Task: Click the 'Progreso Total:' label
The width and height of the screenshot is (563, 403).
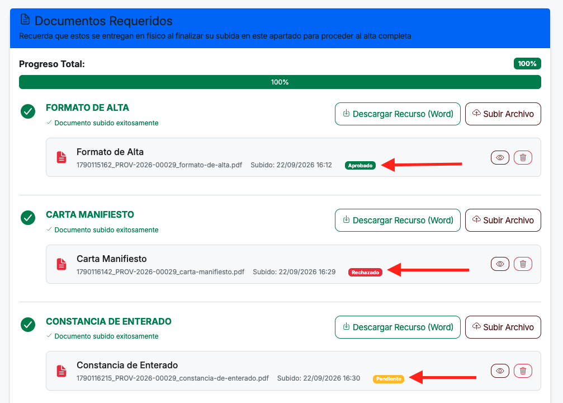Action: (51, 64)
